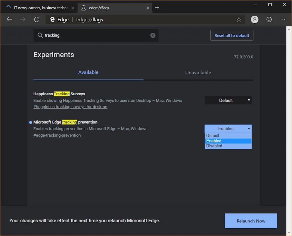Choose Default in the dropdown list

point(228,136)
